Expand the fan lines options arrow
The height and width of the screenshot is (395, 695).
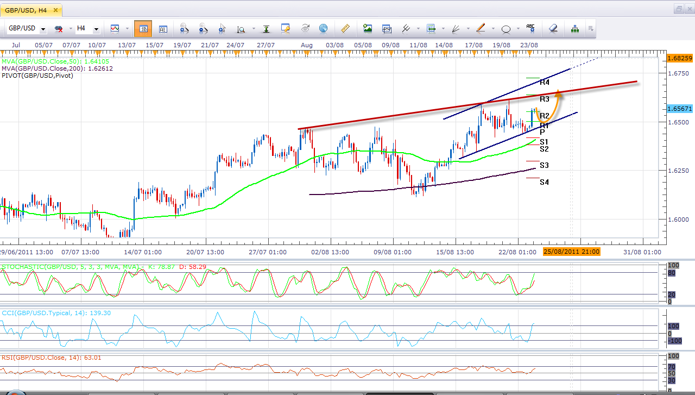(469, 28)
